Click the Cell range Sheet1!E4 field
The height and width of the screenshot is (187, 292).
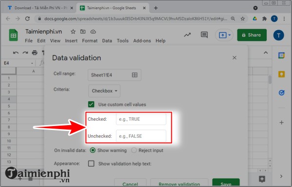(x=114, y=75)
